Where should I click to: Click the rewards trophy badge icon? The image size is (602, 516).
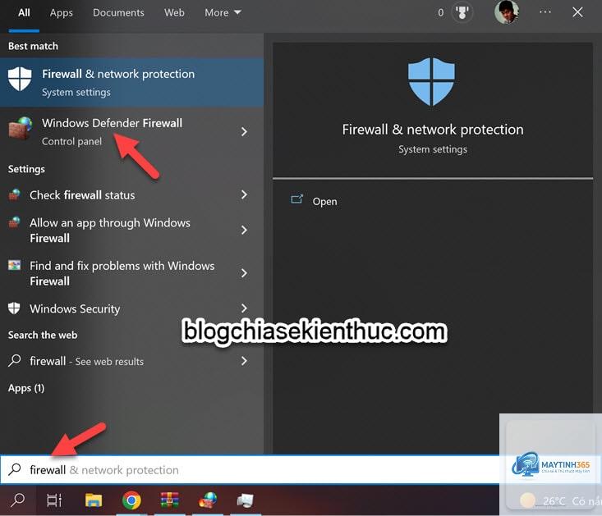pyautogui.click(x=462, y=12)
